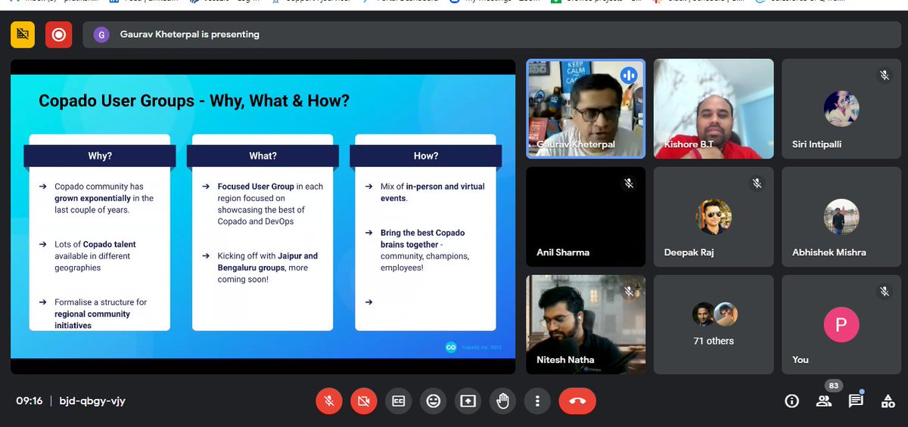Viewport: 908px width, 427px height.
Task: Select Nitesh Natha's video tile
Action: pyautogui.click(x=586, y=325)
